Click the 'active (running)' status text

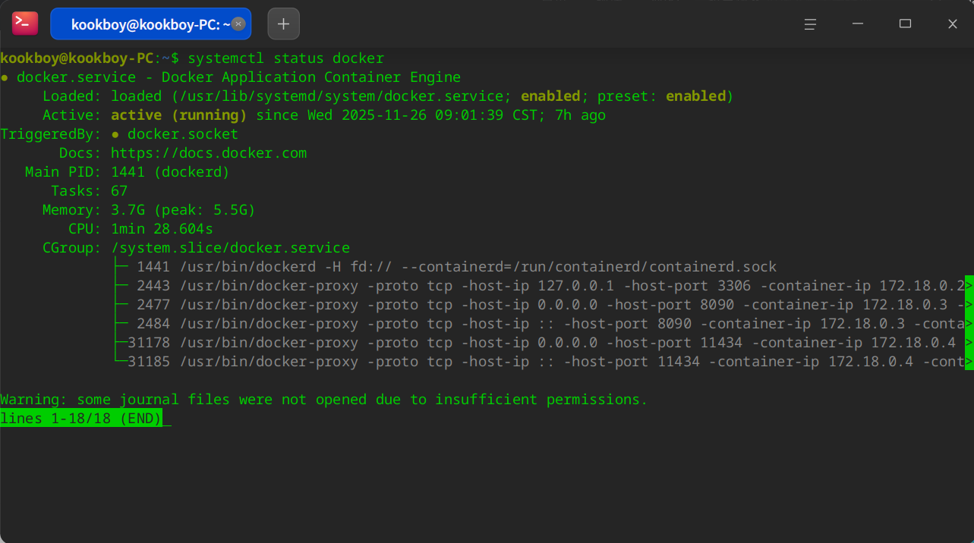click(179, 115)
